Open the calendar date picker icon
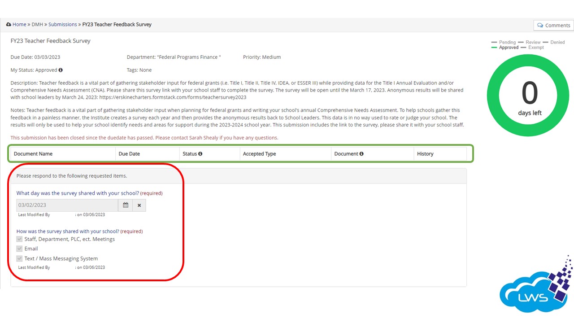The width and height of the screenshot is (574, 323). (126, 205)
